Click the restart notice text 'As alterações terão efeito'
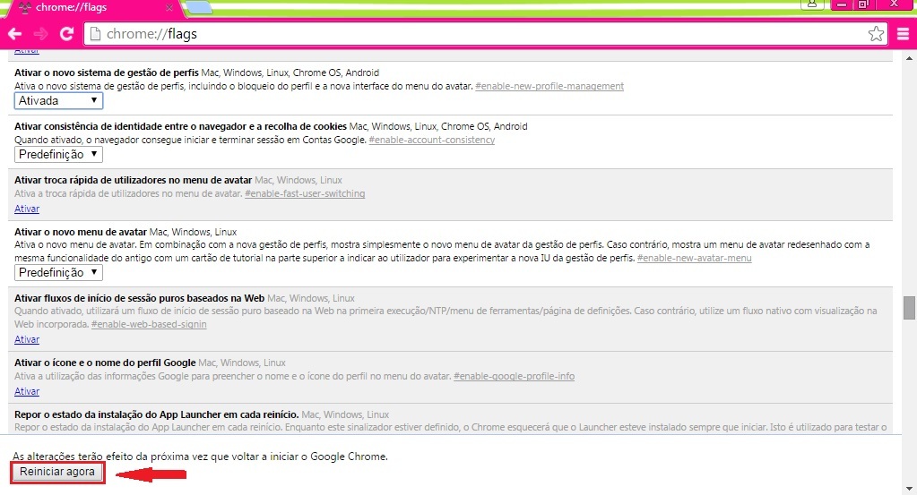The height and width of the screenshot is (495, 917). pos(201,456)
